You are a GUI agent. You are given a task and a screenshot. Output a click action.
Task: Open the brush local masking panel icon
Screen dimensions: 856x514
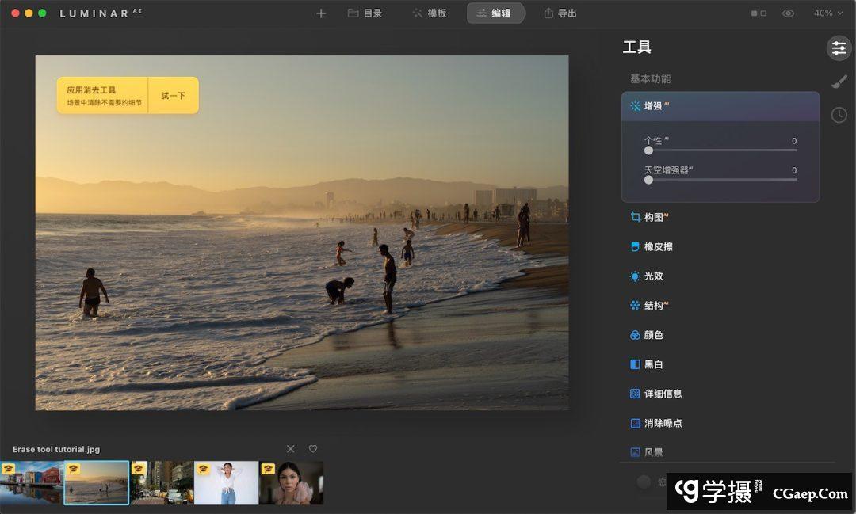tap(839, 82)
